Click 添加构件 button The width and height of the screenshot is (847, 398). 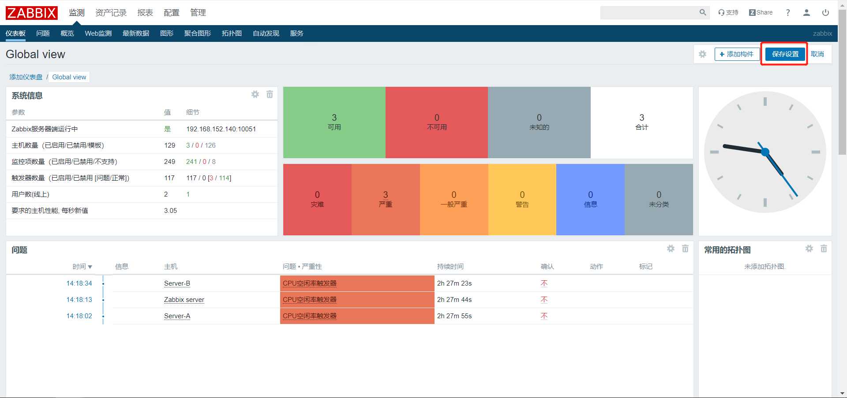tap(736, 54)
